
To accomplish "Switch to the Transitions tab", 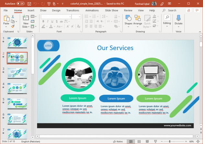I will (73, 10).
